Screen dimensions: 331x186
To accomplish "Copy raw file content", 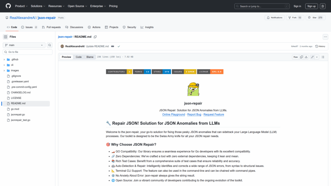I will 301,57.
